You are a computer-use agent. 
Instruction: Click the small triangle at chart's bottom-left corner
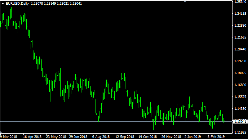click(x=1, y=133)
